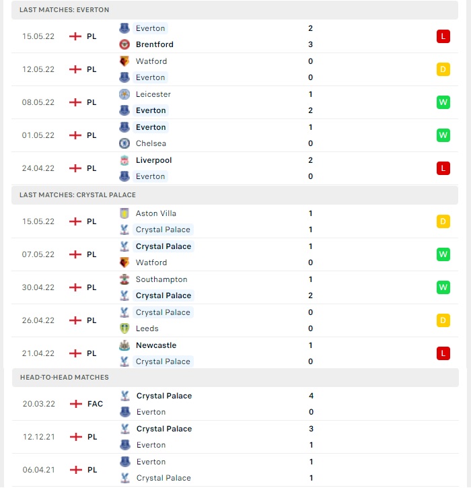Open the 20.03.22 FAC Crystal Palace match row
Viewport: 471px width, 488px height.
click(235, 404)
